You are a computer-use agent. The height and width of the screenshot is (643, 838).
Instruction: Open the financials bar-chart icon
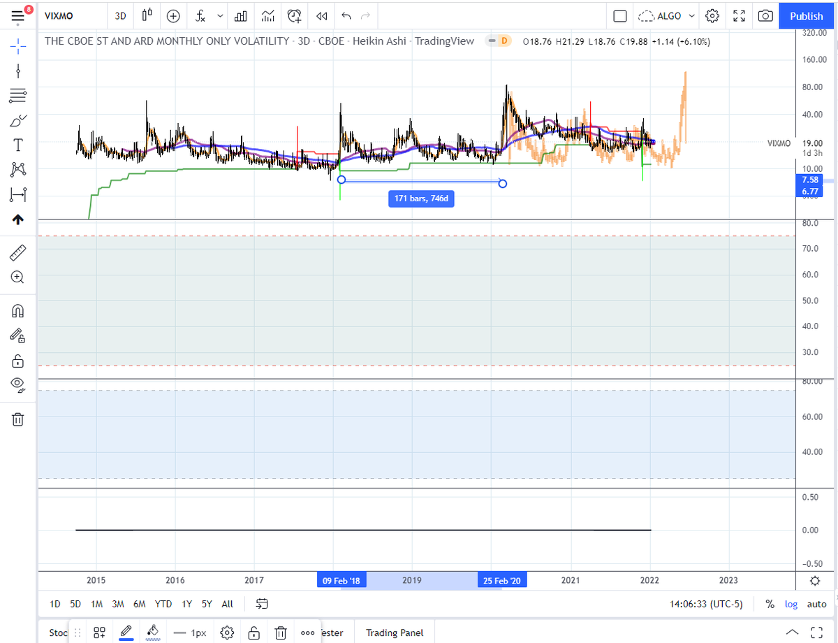click(241, 15)
